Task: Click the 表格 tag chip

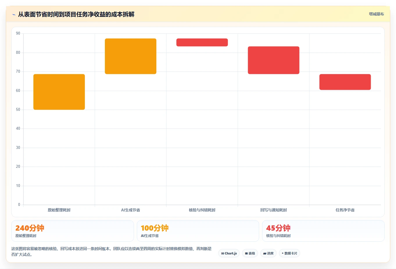Action: point(250,253)
